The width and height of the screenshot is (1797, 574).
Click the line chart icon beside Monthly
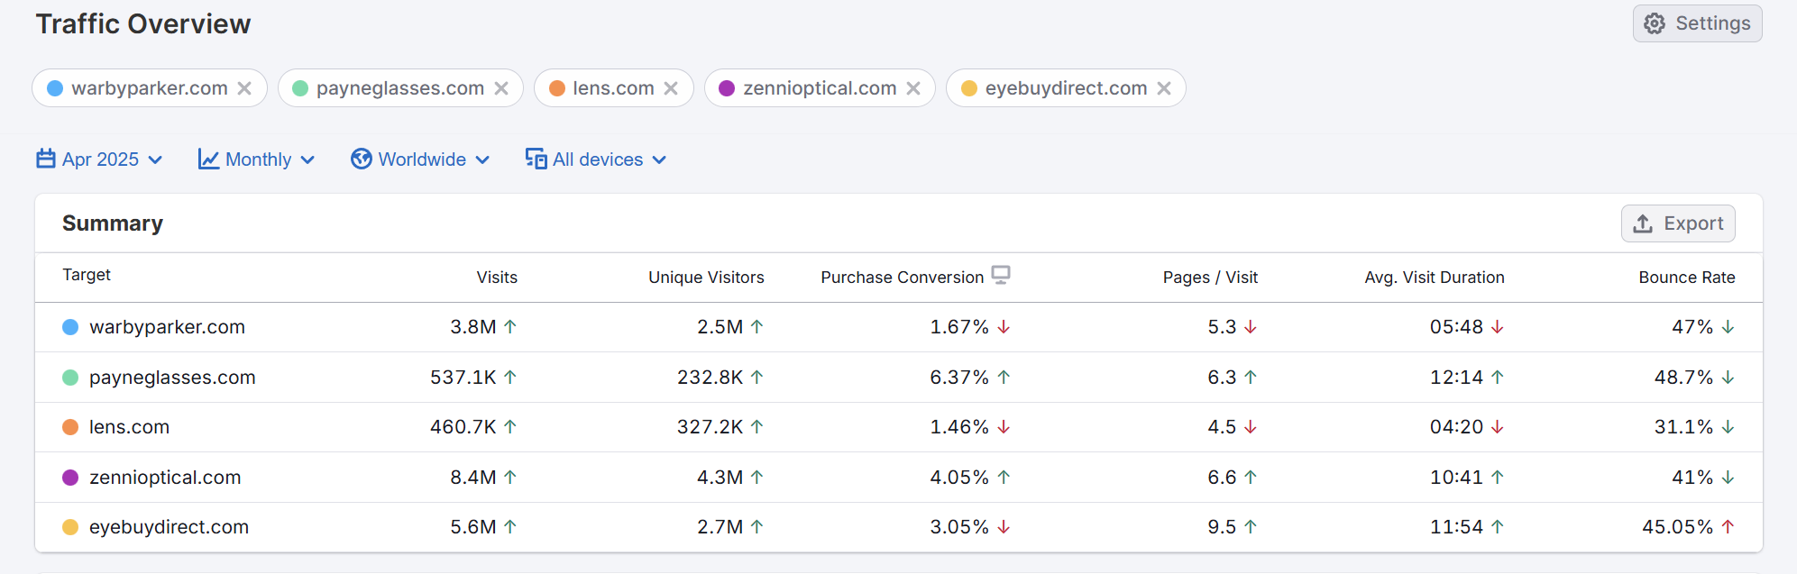click(x=208, y=159)
